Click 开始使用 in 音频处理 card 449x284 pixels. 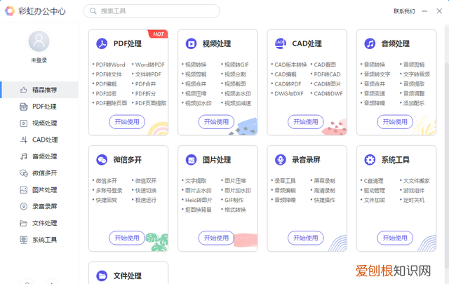(395, 122)
